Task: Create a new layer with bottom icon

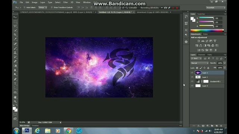Action: (217, 126)
